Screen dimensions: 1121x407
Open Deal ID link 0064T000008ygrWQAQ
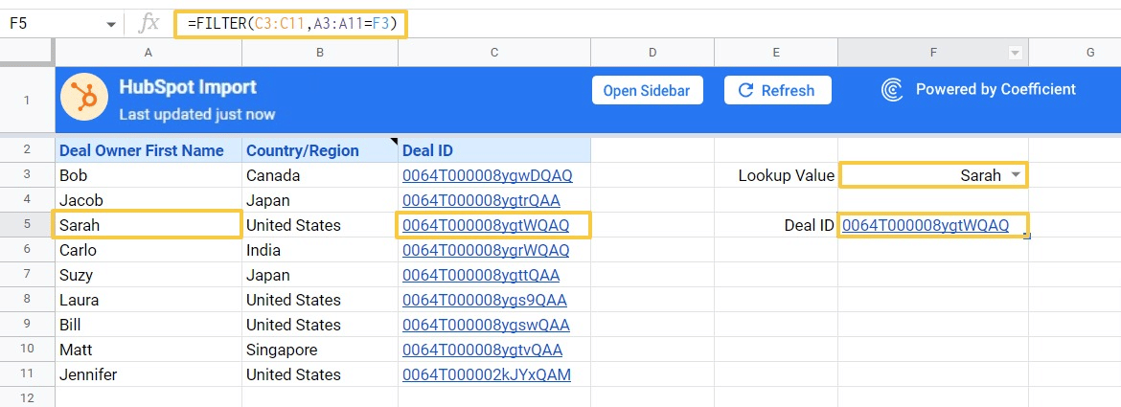tap(486, 251)
